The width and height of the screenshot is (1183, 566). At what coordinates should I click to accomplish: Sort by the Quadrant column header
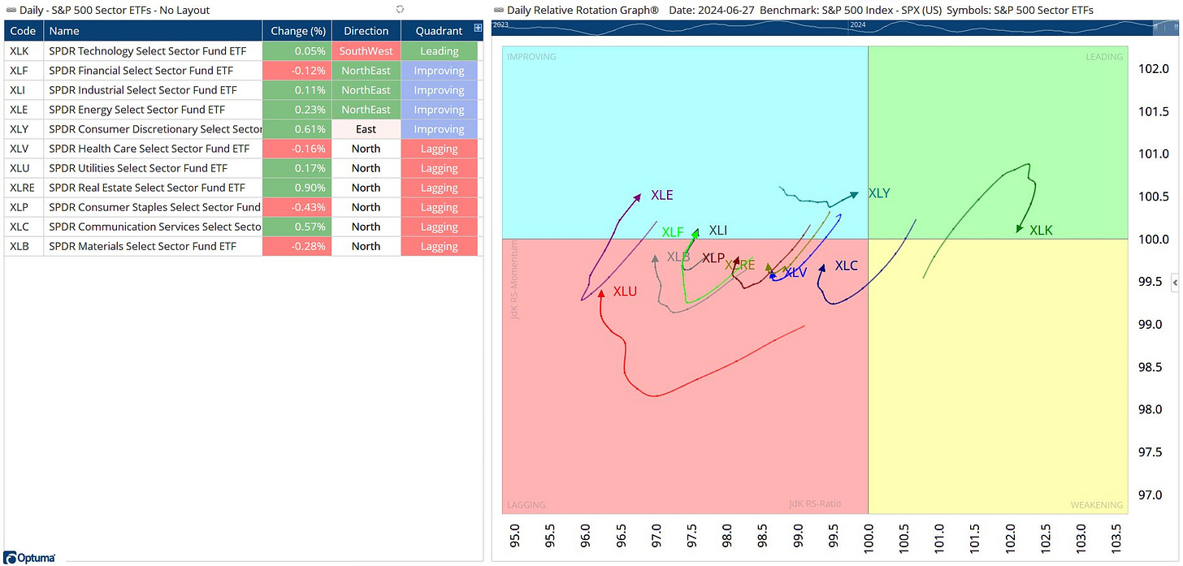440,31
